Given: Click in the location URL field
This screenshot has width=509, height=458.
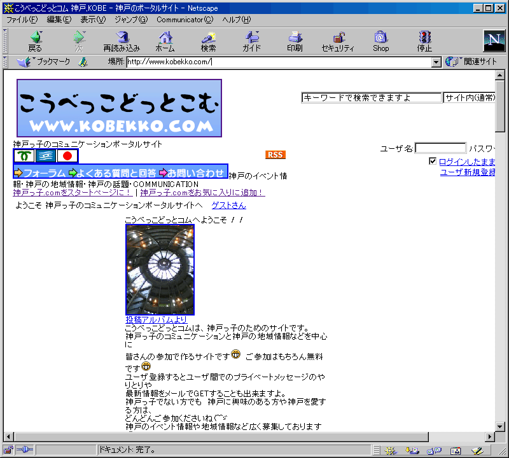Looking at the screenshot, I should [279, 62].
